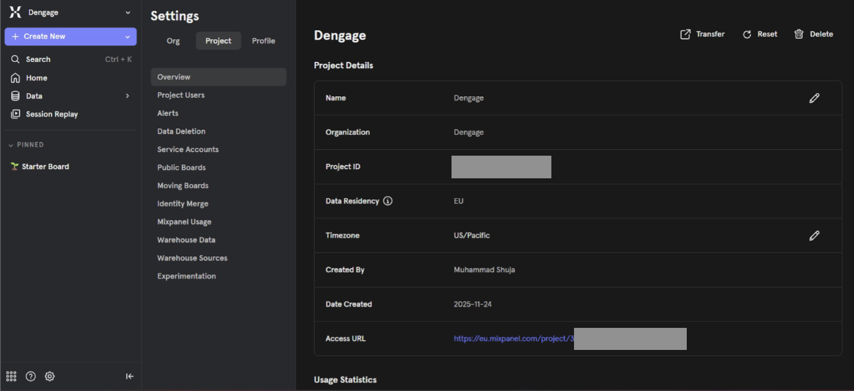
Task: Open the help question mark icon
Action: click(x=31, y=376)
